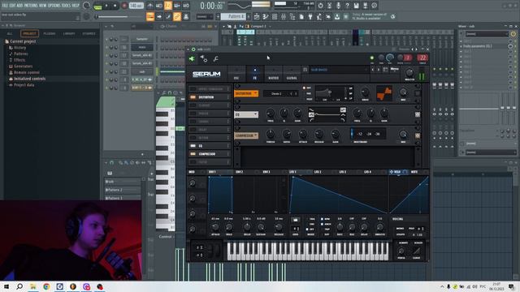
Task: Select the Sampler channel in channel rack
Action: 142,39
